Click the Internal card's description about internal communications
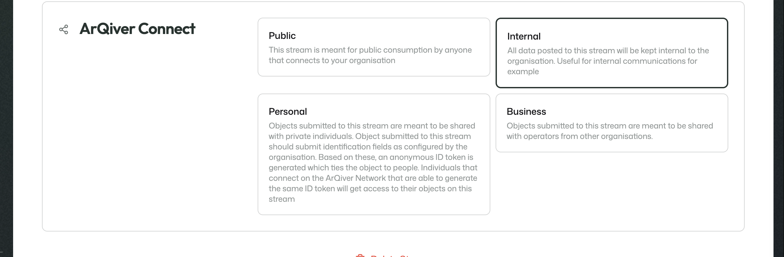The height and width of the screenshot is (257, 784). (608, 61)
